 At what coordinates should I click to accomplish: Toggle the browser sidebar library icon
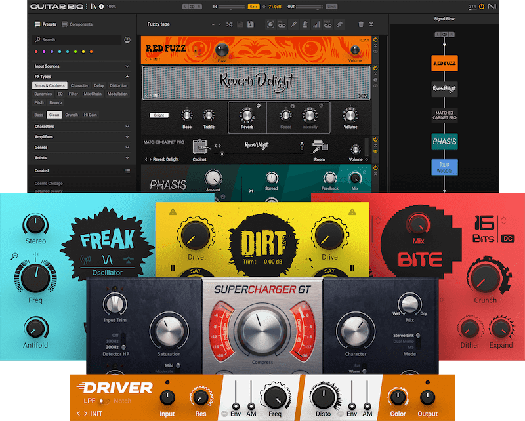[93, 7]
